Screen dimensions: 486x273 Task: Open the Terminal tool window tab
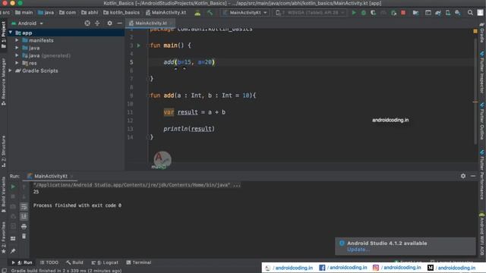coord(138,262)
